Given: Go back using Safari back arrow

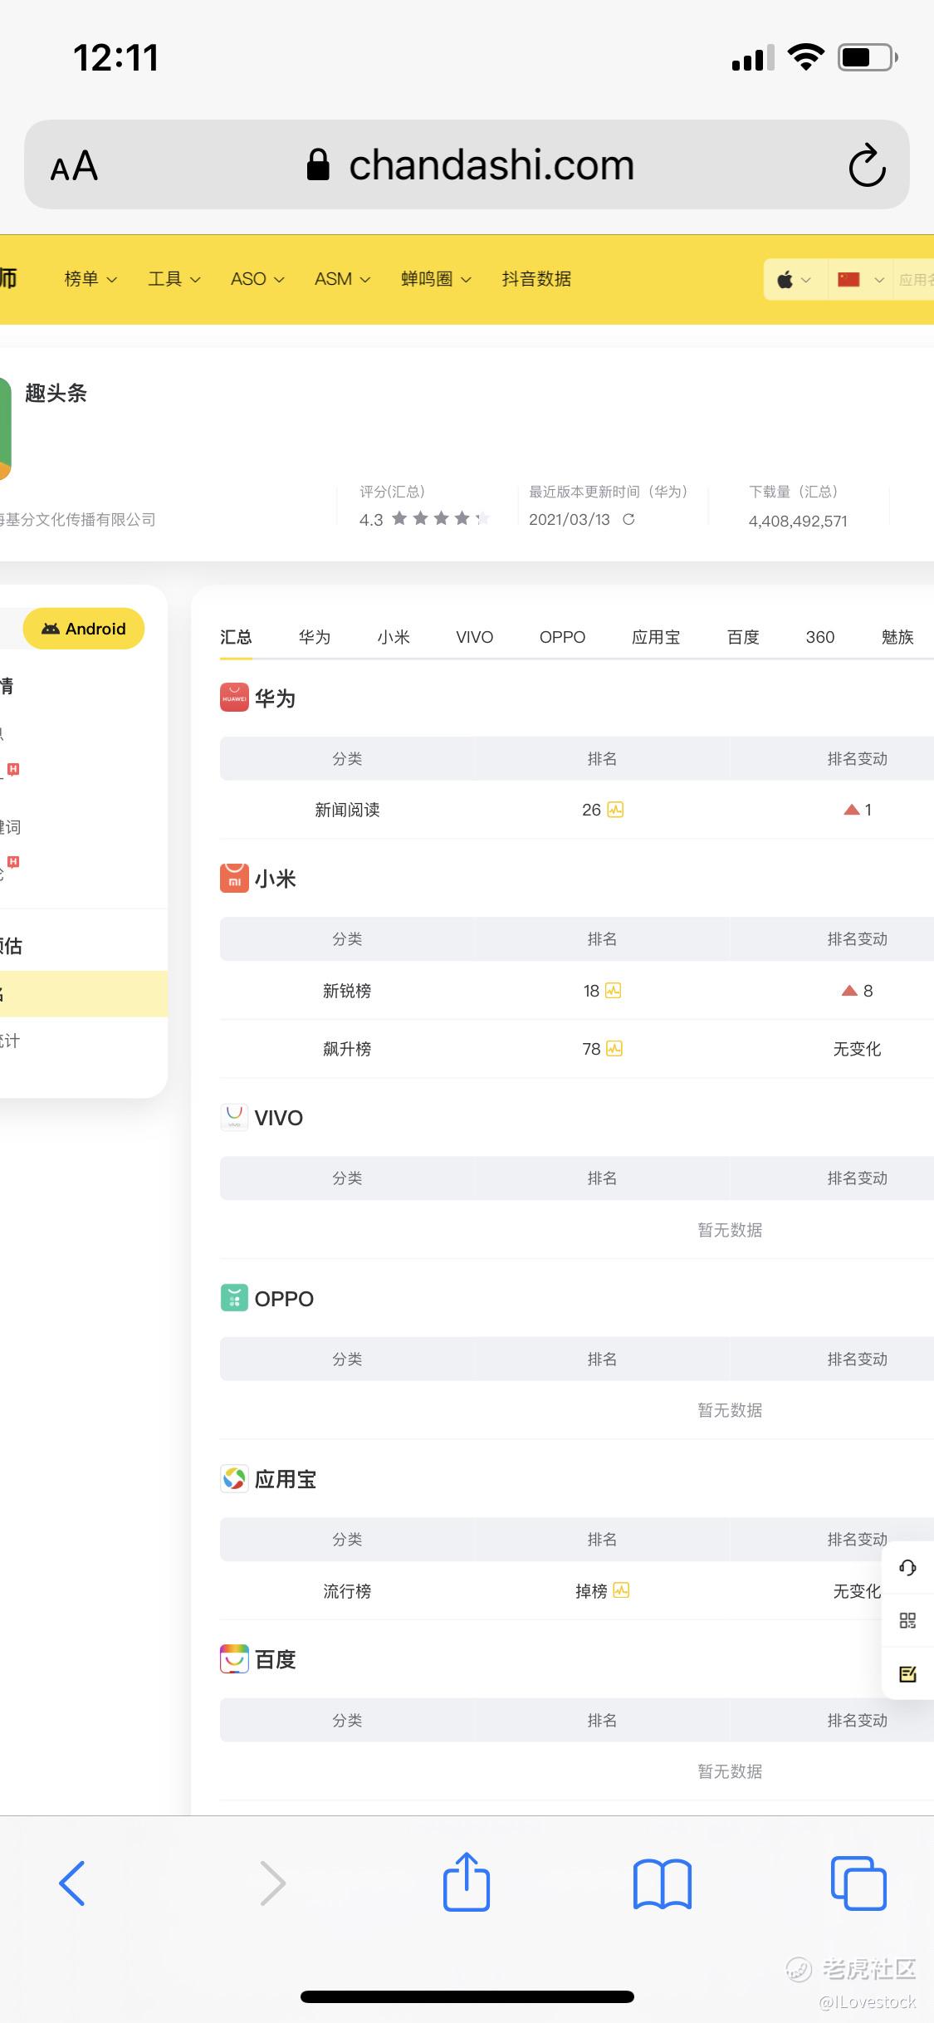Looking at the screenshot, I should pyautogui.click(x=72, y=1883).
